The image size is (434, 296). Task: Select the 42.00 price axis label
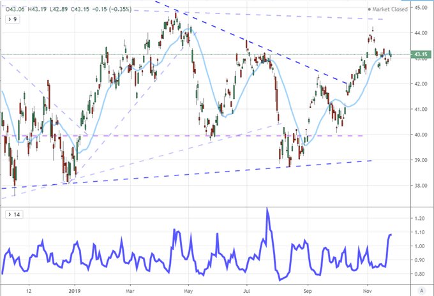421,84
